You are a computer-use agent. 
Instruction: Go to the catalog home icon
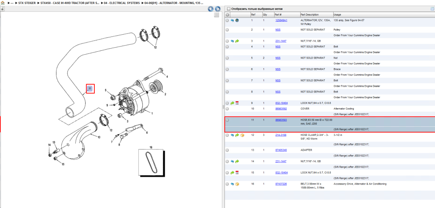3,3
